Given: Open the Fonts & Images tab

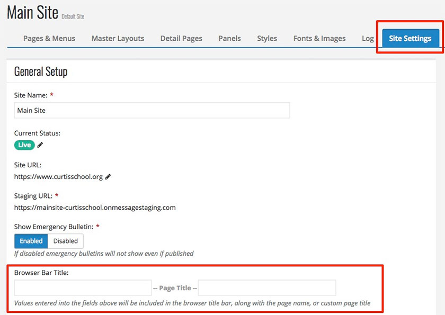Looking at the screenshot, I should tap(319, 38).
